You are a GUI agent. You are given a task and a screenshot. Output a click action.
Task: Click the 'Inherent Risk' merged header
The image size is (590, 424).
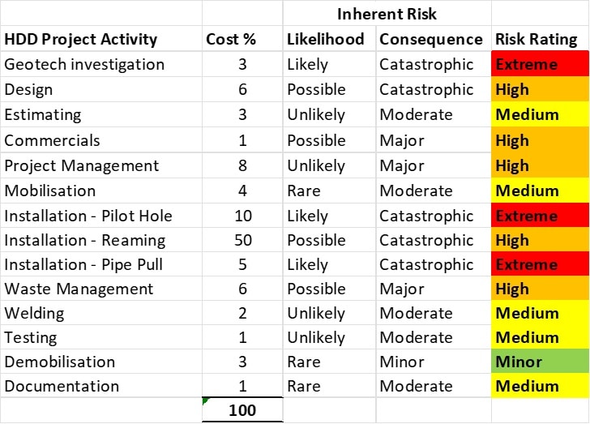387,14
